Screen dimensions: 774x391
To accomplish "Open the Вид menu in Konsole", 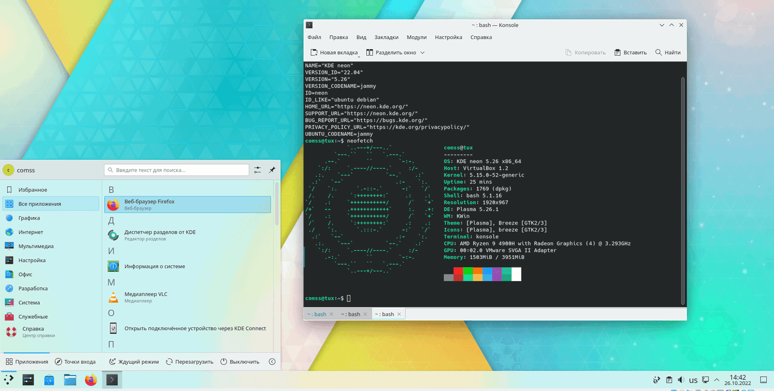I will coord(361,37).
